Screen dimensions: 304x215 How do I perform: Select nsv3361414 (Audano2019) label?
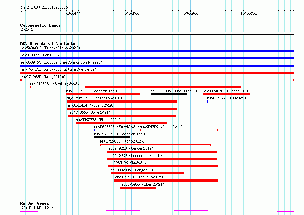[90, 105]
